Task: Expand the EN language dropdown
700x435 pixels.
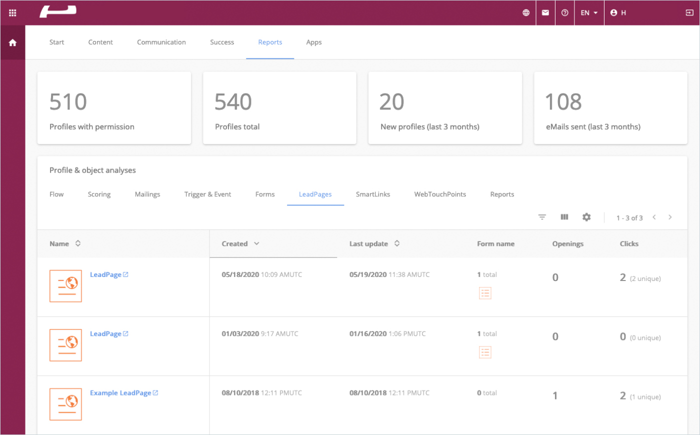Action: (x=589, y=13)
